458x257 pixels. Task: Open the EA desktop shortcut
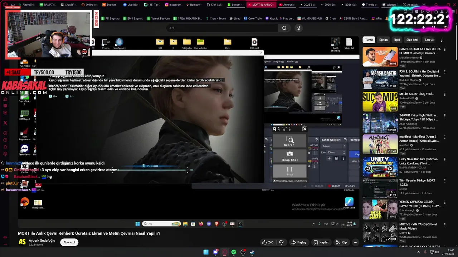[x=25, y=203]
